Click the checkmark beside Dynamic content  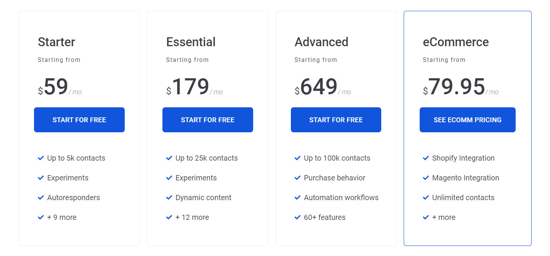click(x=169, y=197)
